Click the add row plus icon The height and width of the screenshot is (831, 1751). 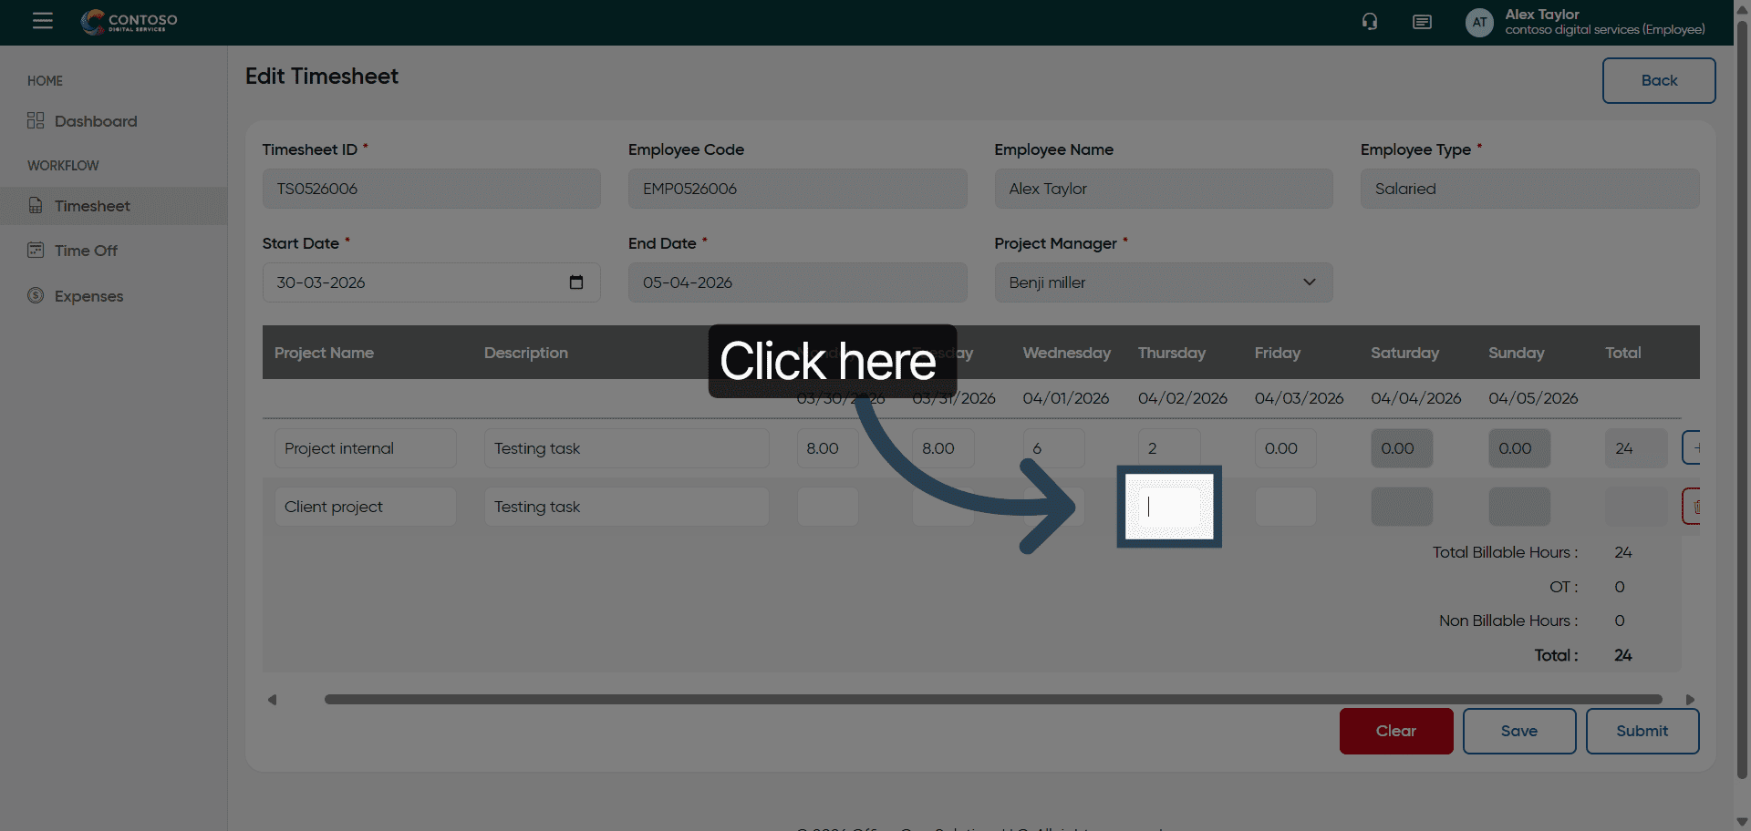click(1693, 448)
